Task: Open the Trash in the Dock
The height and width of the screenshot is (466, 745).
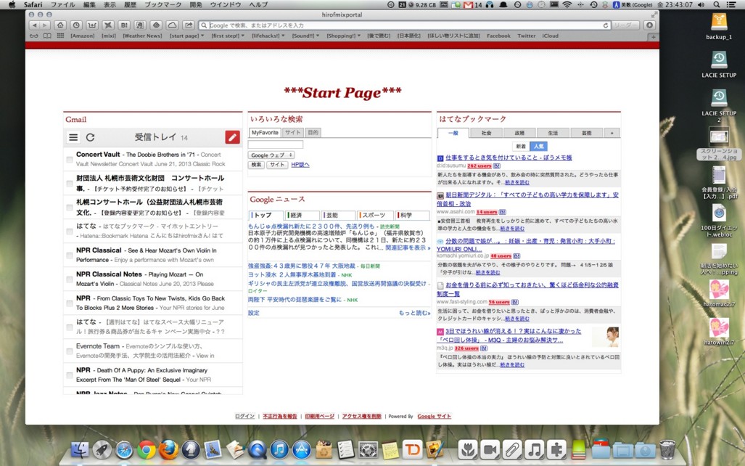Action: [x=667, y=449]
